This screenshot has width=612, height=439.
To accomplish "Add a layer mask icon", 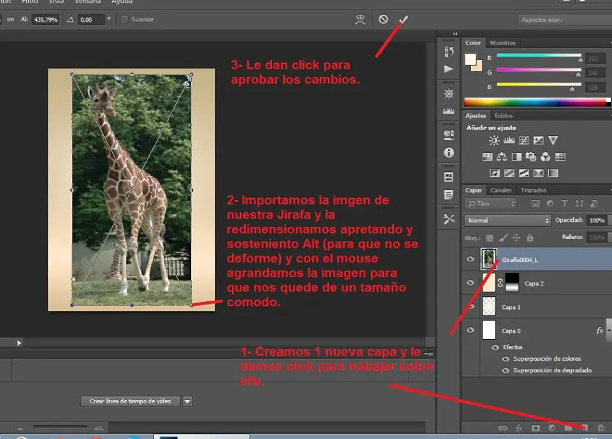I will point(535,428).
